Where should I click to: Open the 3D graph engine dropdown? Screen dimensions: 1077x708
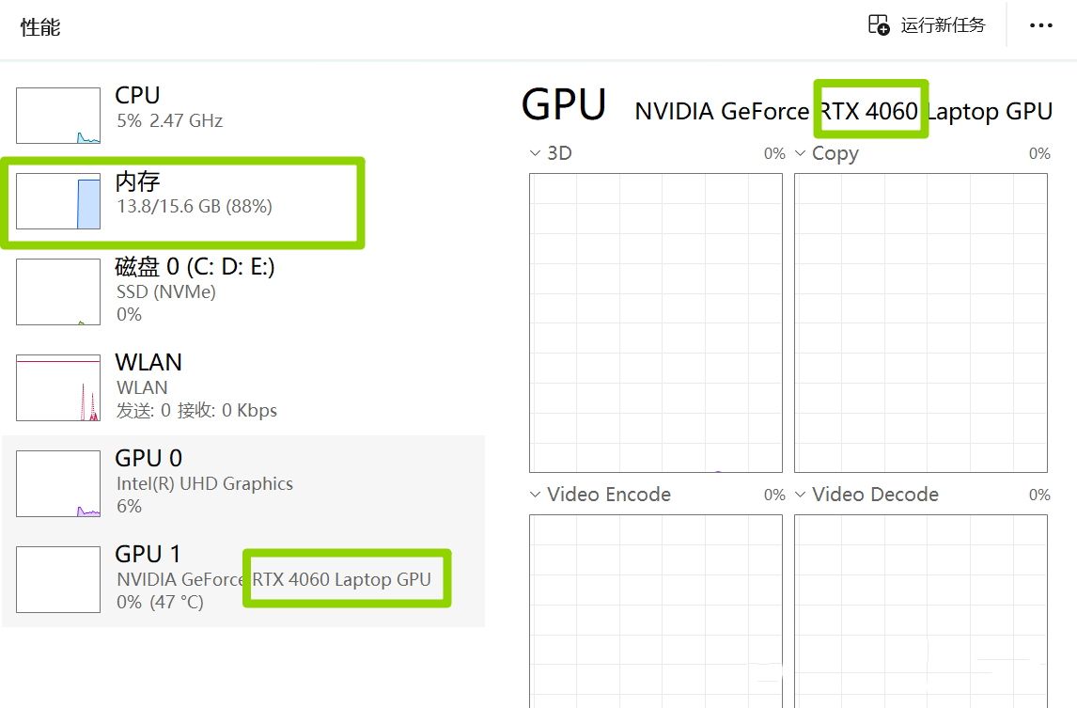pos(536,153)
